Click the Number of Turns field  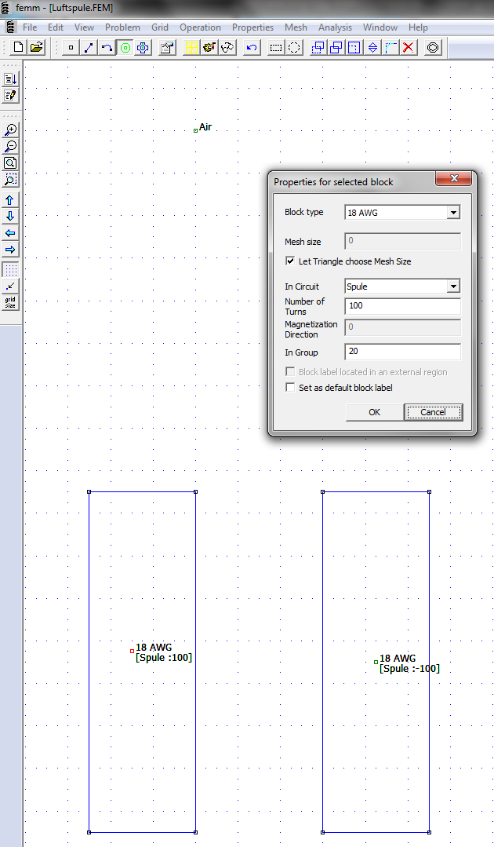[402, 305]
